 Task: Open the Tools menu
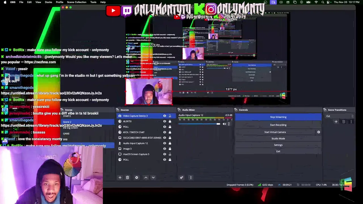(93, 2)
